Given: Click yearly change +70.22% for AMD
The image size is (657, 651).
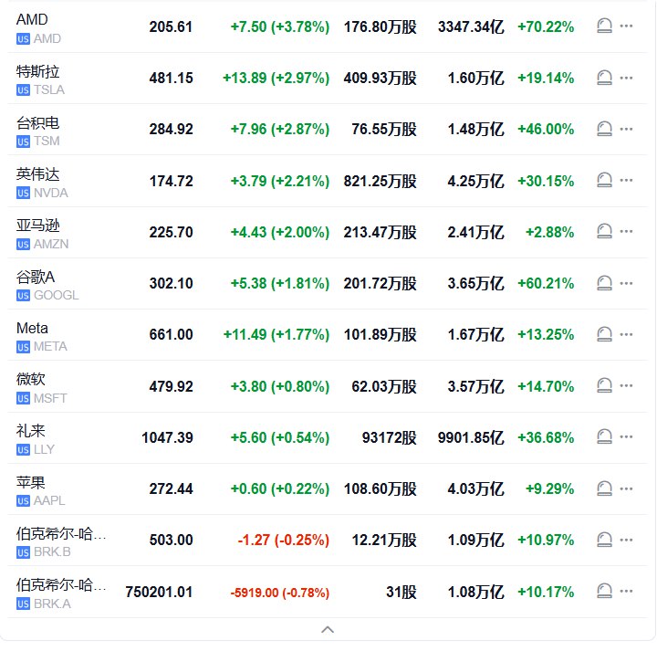Looking at the screenshot, I should (x=546, y=26).
